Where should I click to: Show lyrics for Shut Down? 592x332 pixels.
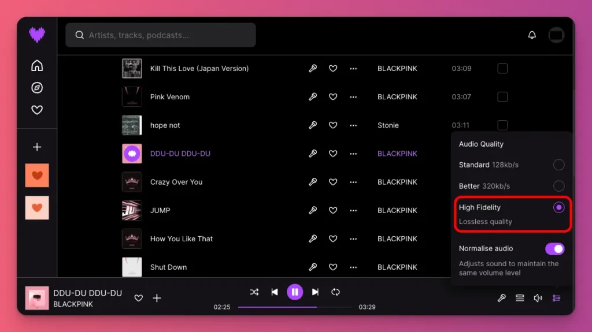[313, 267]
